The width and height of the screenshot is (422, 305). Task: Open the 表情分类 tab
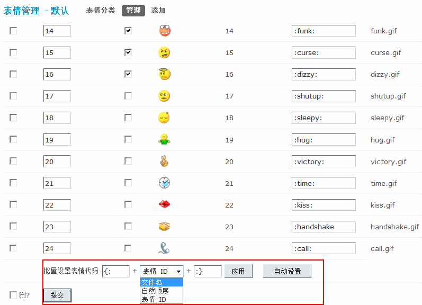(x=101, y=11)
